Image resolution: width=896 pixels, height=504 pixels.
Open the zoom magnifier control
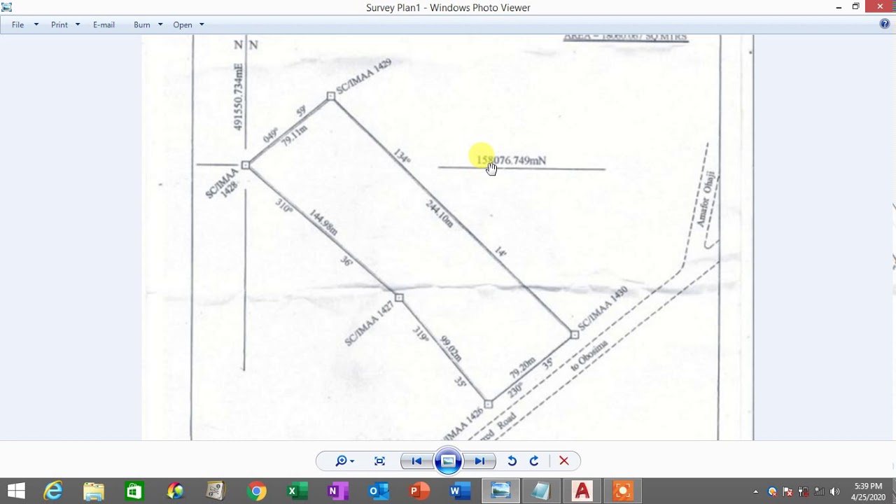344,461
